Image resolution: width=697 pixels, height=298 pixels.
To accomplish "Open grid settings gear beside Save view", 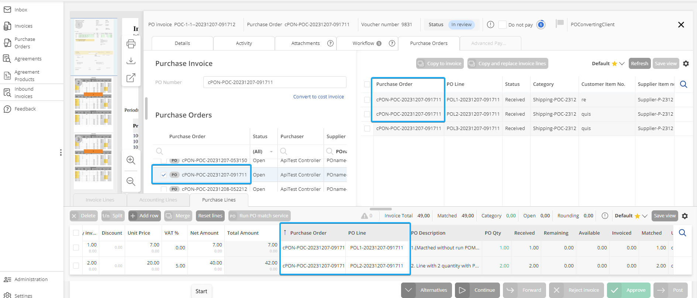I will click(686, 64).
